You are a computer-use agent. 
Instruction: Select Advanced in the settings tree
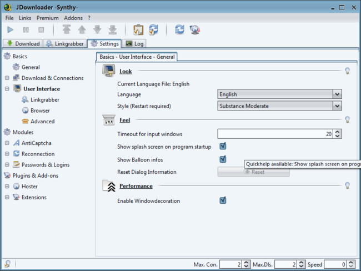[x=38, y=122]
